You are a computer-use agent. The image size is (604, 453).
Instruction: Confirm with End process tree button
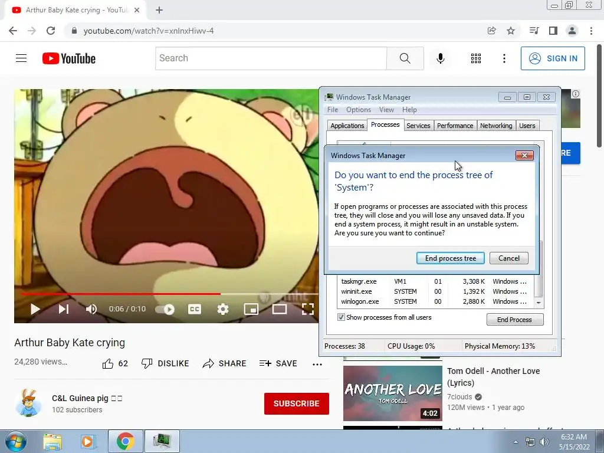tap(450, 258)
